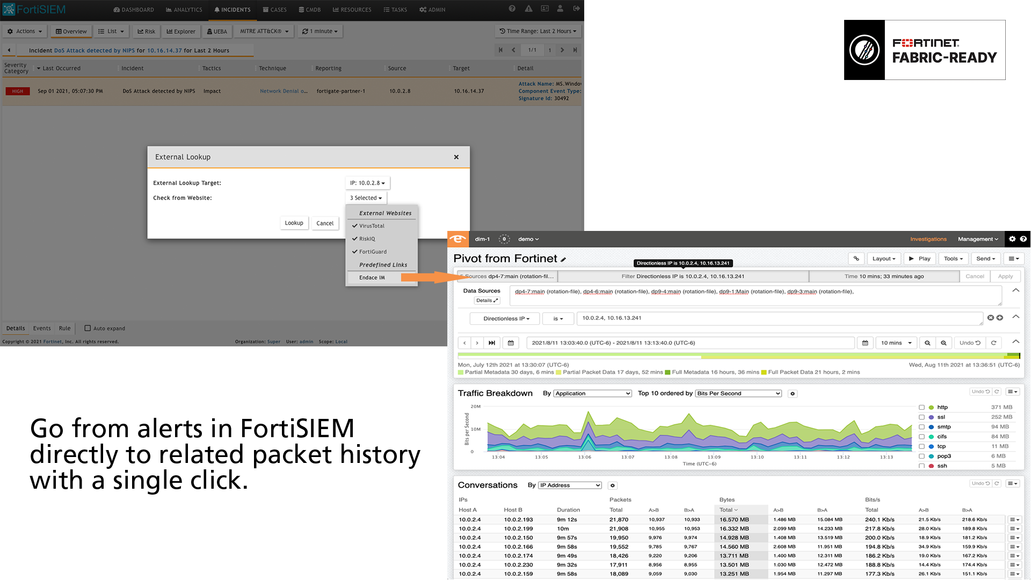This screenshot has width=1031, height=580.
Task: Toggle the pop3 application checkbox
Action: (921, 456)
